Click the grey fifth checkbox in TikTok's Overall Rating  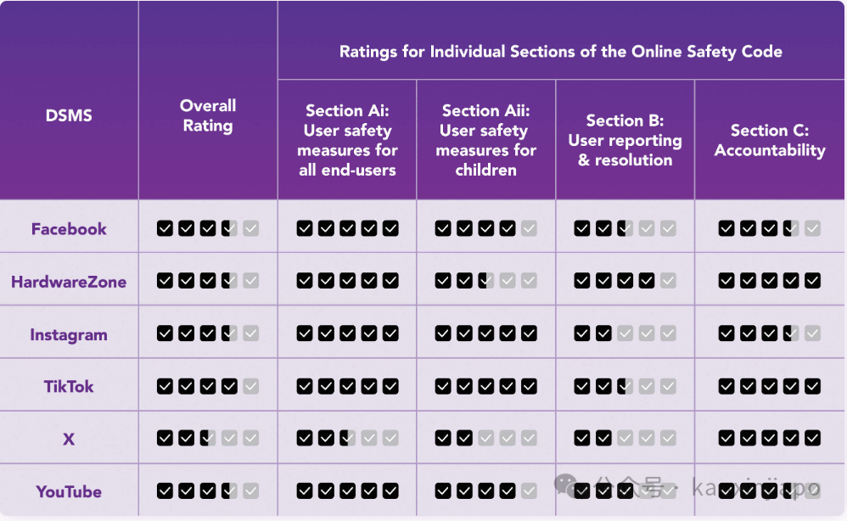tap(250, 386)
